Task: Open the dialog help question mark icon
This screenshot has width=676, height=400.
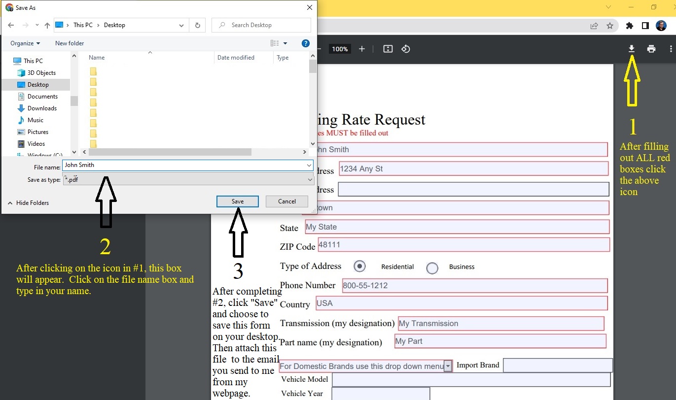Action: [x=305, y=43]
